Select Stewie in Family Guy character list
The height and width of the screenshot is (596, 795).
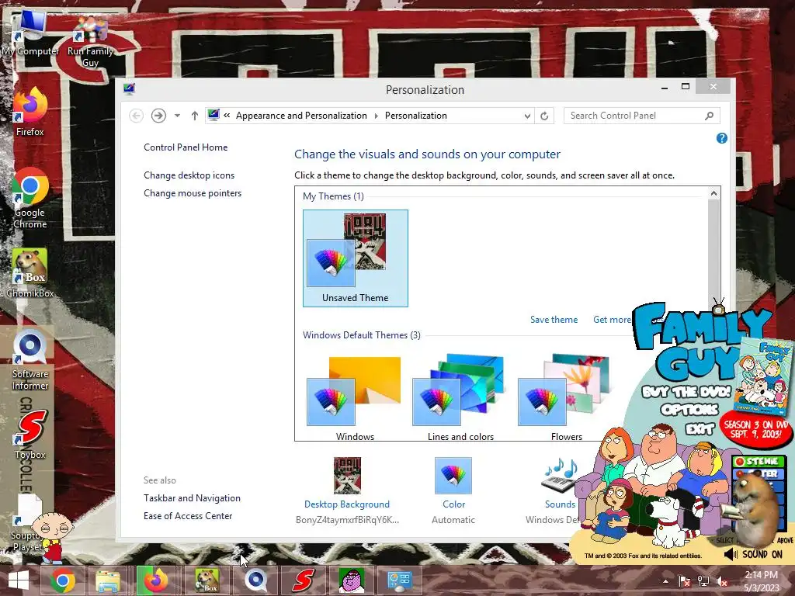[759, 461]
